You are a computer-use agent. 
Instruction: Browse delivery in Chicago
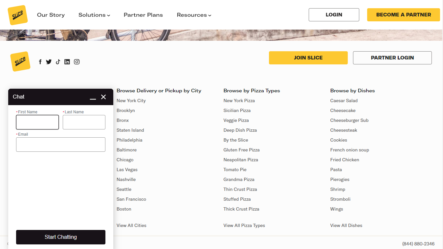pos(125,160)
